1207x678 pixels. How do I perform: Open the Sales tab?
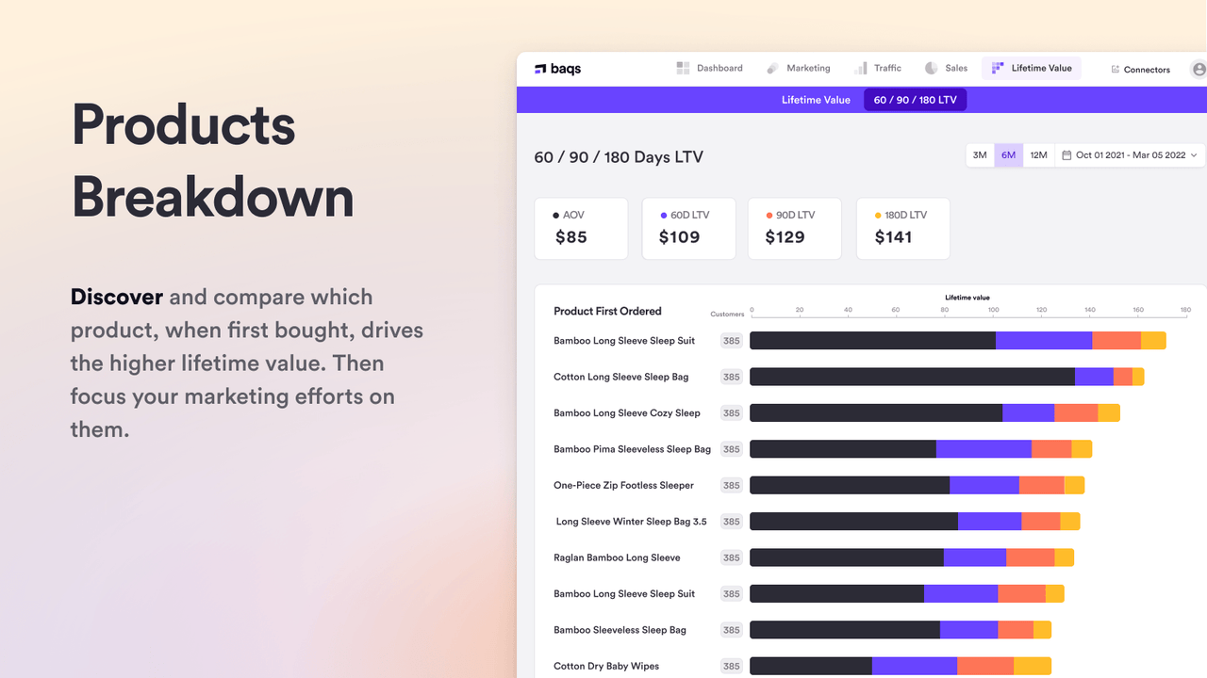(x=946, y=68)
